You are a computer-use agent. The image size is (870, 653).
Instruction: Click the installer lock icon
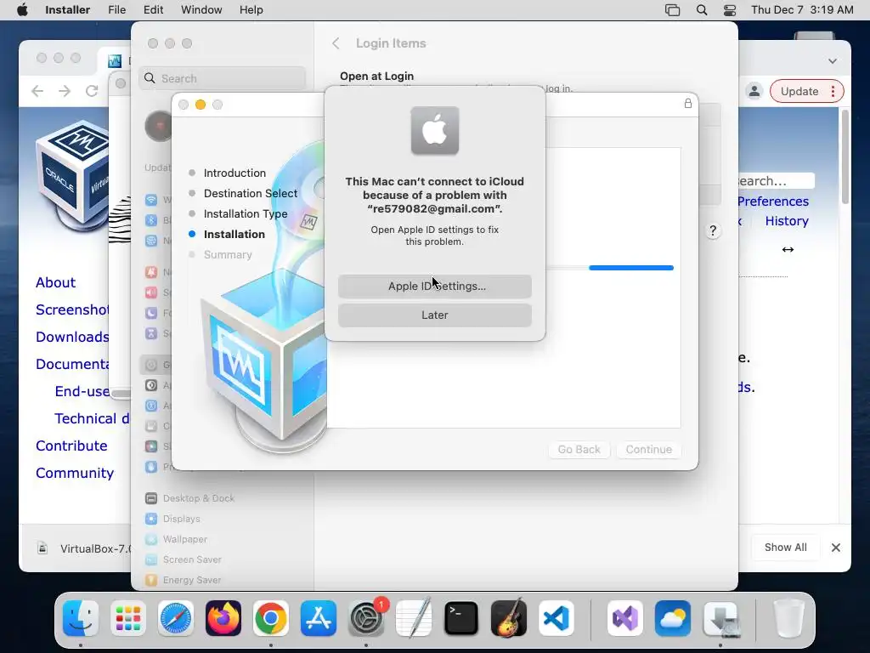click(688, 103)
